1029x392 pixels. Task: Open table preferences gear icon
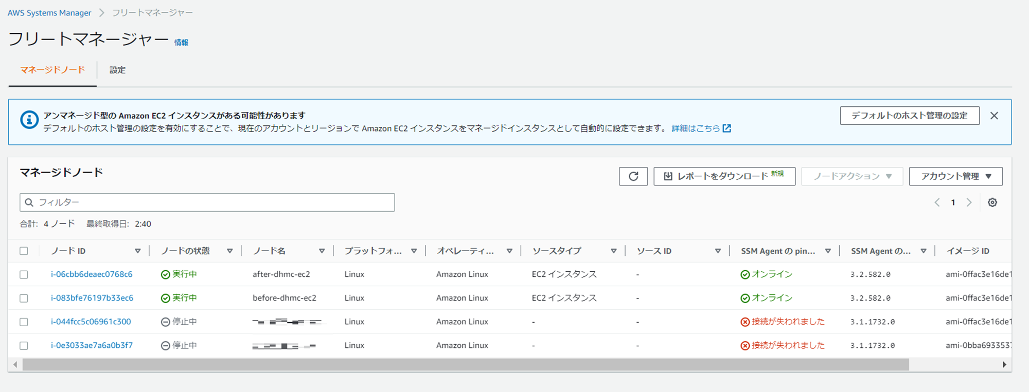pyautogui.click(x=992, y=202)
